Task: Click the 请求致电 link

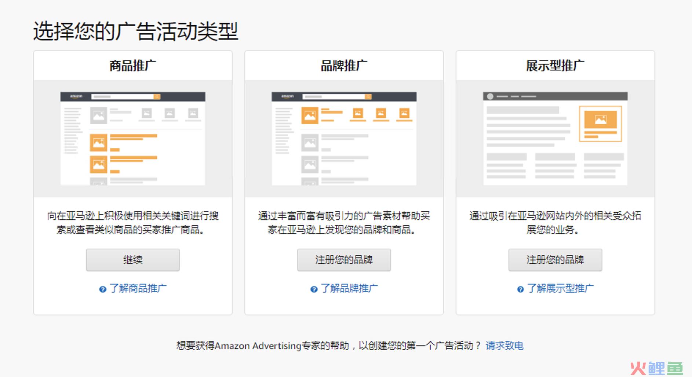Action: pos(505,345)
